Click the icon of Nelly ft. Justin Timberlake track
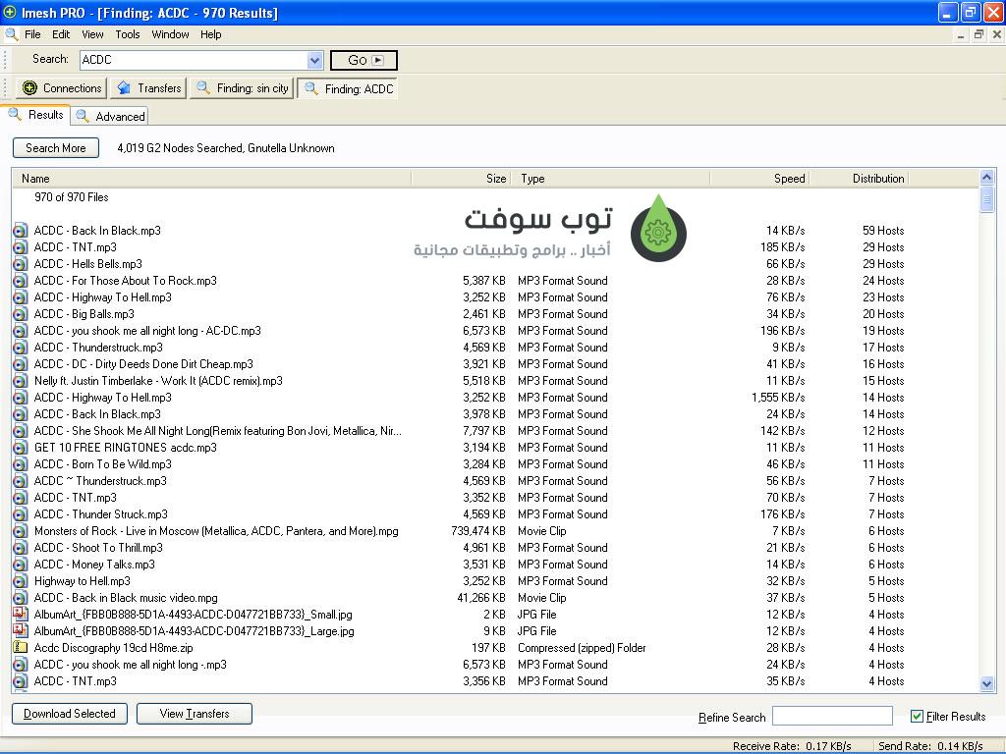The height and width of the screenshot is (754, 1006). (20, 381)
